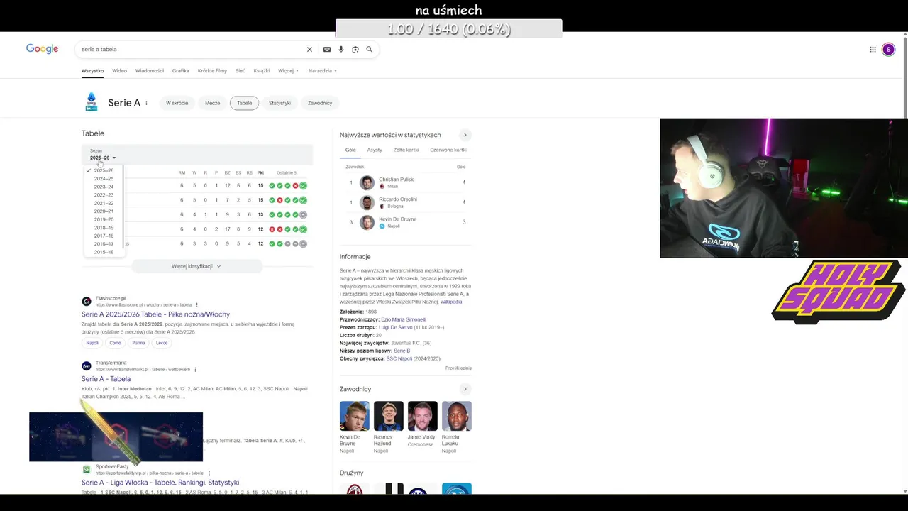Click Prześlij opinię feedback link

point(458,368)
